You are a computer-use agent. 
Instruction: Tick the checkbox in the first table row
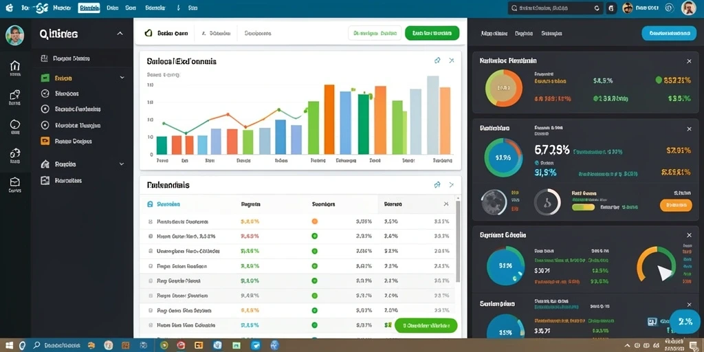151,222
